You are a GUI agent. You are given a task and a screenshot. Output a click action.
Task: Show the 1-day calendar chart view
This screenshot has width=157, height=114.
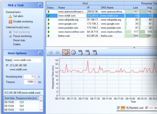[80, 52]
